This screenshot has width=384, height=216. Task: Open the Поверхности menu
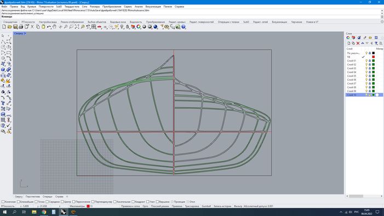pos(46,7)
